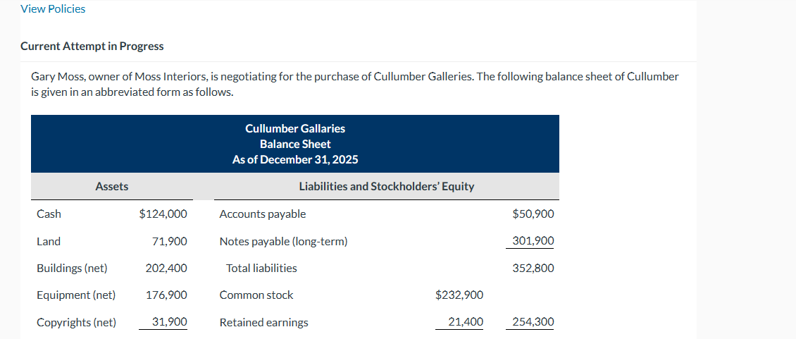Select the 202,400 buildings value
The width and height of the screenshot is (796, 339).
pyautogui.click(x=166, y=268)
